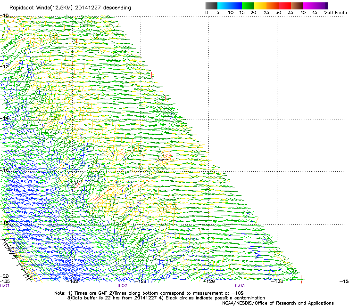349x306 pixels.
Task: Click the magenta-purple 40-50 knots legend swatch
Action: 316,6
